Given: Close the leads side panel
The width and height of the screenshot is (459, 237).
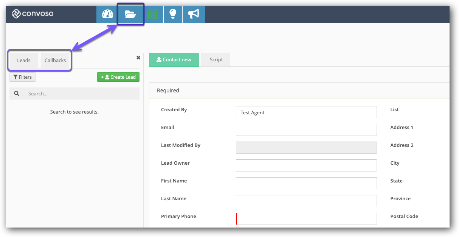Looking at the screenshot, I should 138,58.
